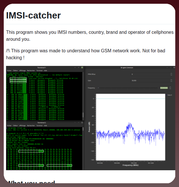Click the IMSI-catcher page heading
179x187 pixels.
click(x=33, y=15)
